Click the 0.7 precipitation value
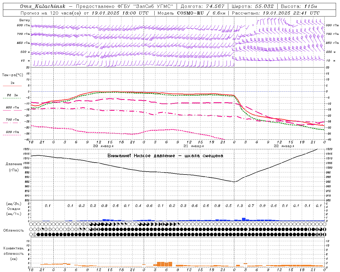The width and height of the screenshot is (340, 272). pyautogui.click(x=251, y=206)
